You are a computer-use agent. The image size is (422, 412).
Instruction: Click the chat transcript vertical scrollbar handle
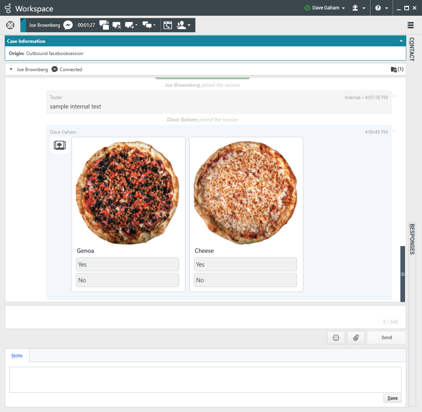click(402, 274)
